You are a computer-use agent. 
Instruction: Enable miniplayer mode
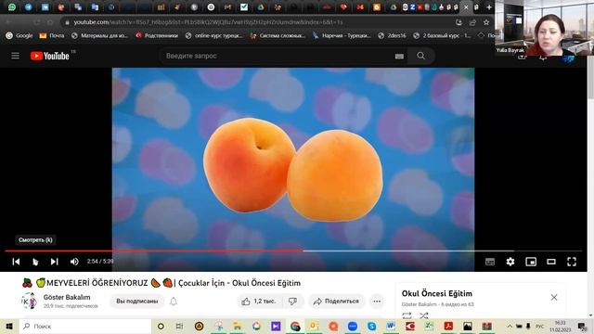(531, 262)
